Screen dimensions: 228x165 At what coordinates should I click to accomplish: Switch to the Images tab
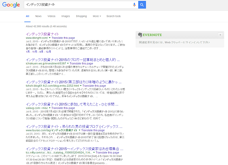point(66,16)
